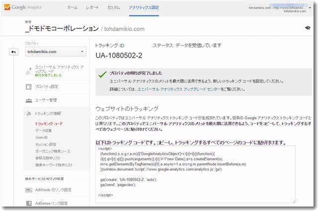
Task: Click the Universal Analytics upgrade .js icon
Action: (x=28, y=71)
